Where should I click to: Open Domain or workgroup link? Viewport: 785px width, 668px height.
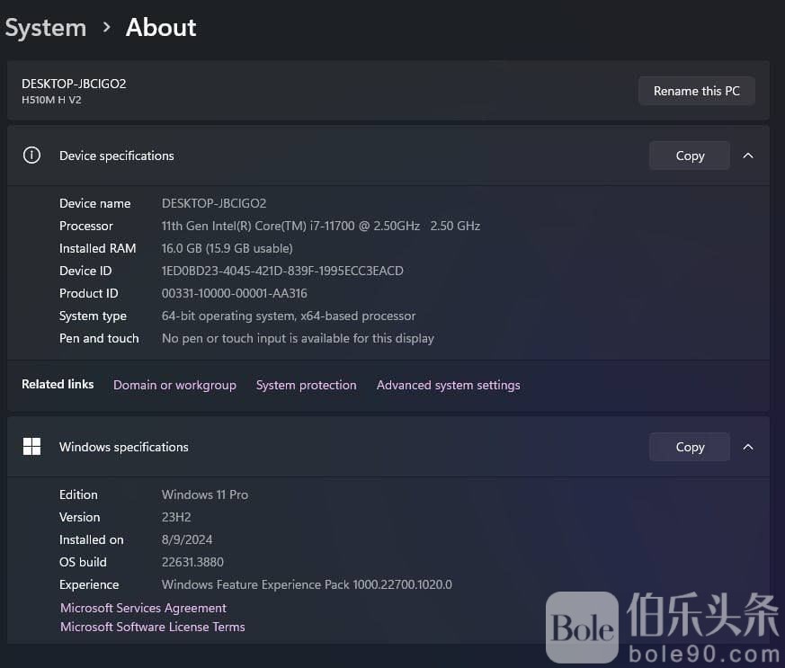(x=174, y=385)
